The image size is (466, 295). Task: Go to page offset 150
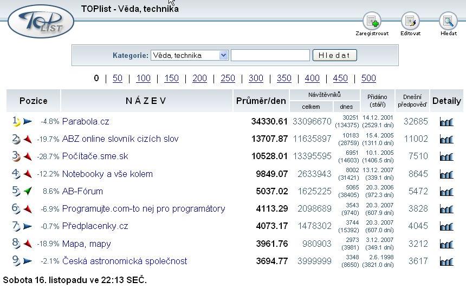click(171, 78)
